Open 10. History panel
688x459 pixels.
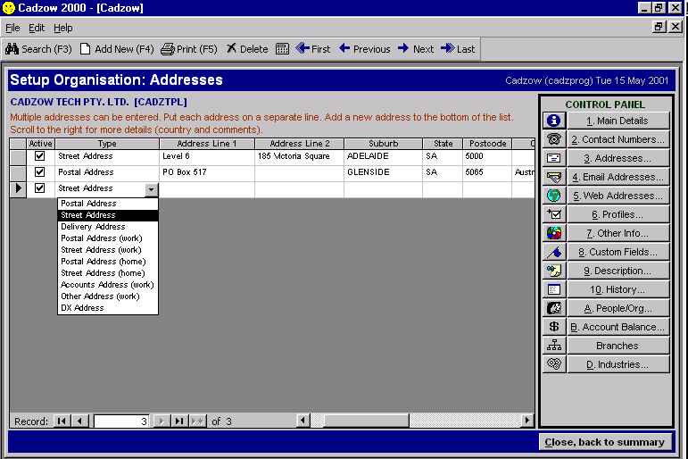[618, 289]
